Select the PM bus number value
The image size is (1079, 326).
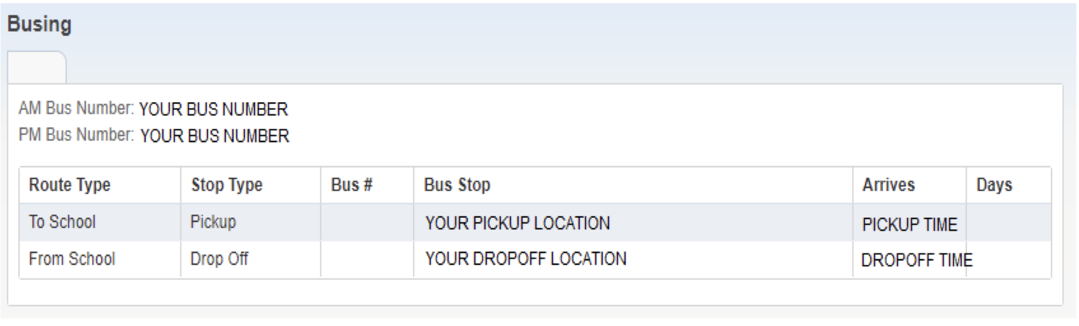tap(215, 136)
